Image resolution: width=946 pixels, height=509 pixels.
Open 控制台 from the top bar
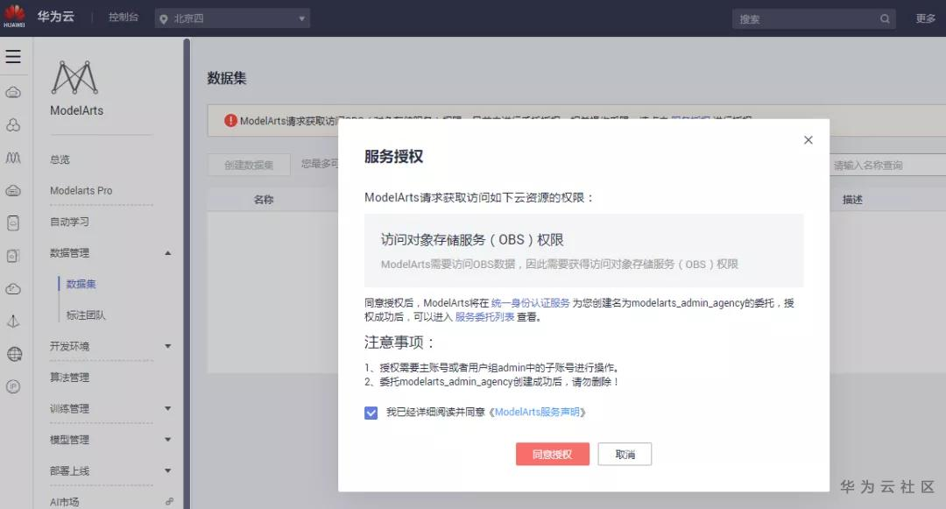[x=123, y=16]
